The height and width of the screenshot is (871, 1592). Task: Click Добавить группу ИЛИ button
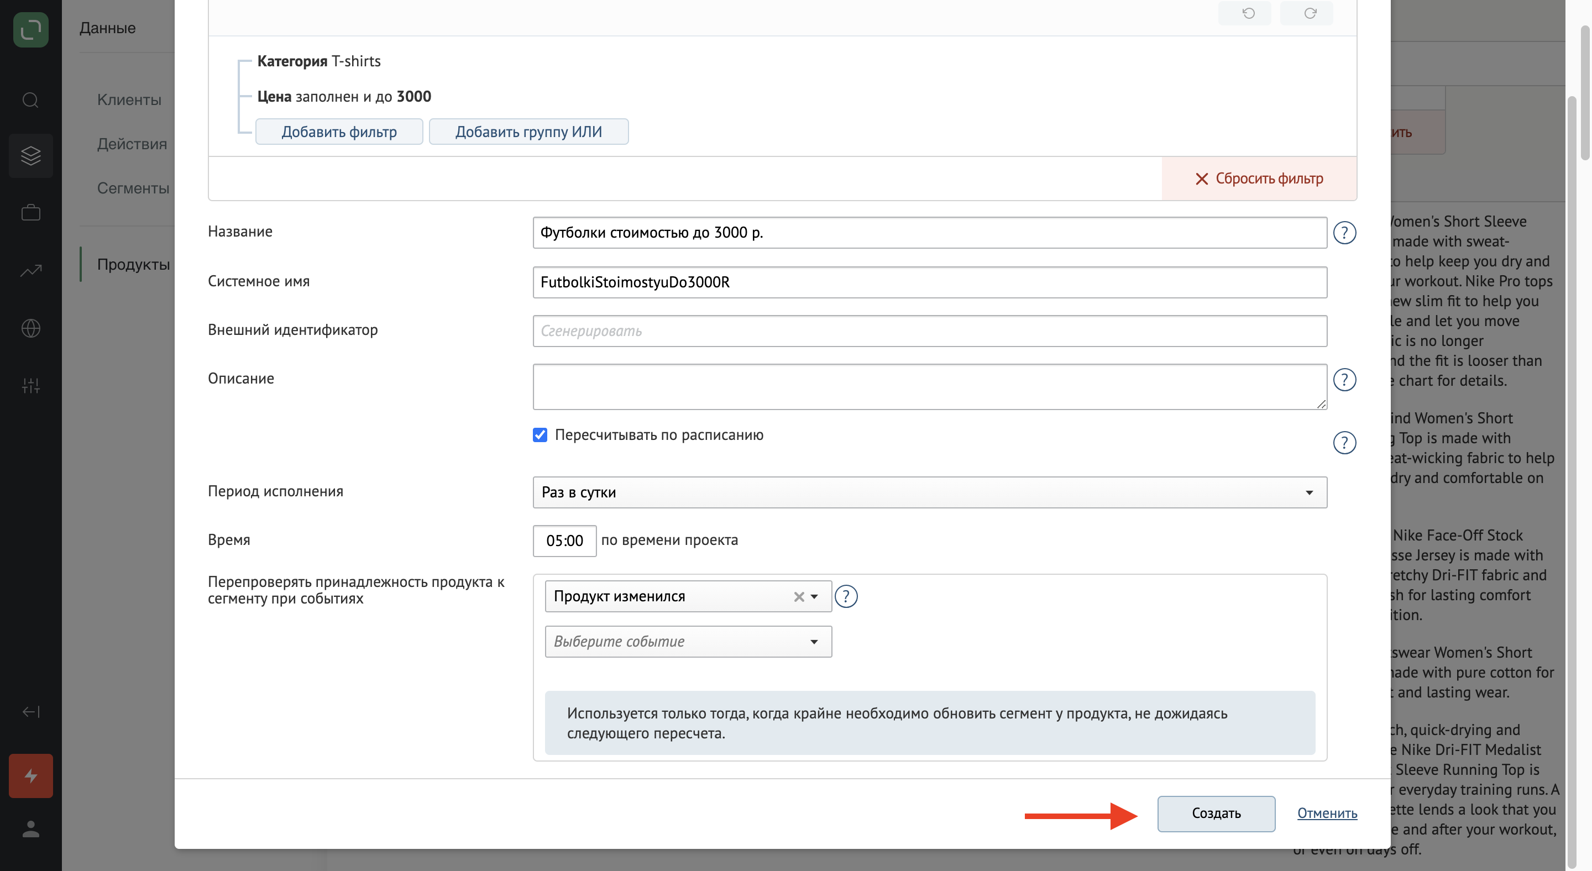[528, 132]
